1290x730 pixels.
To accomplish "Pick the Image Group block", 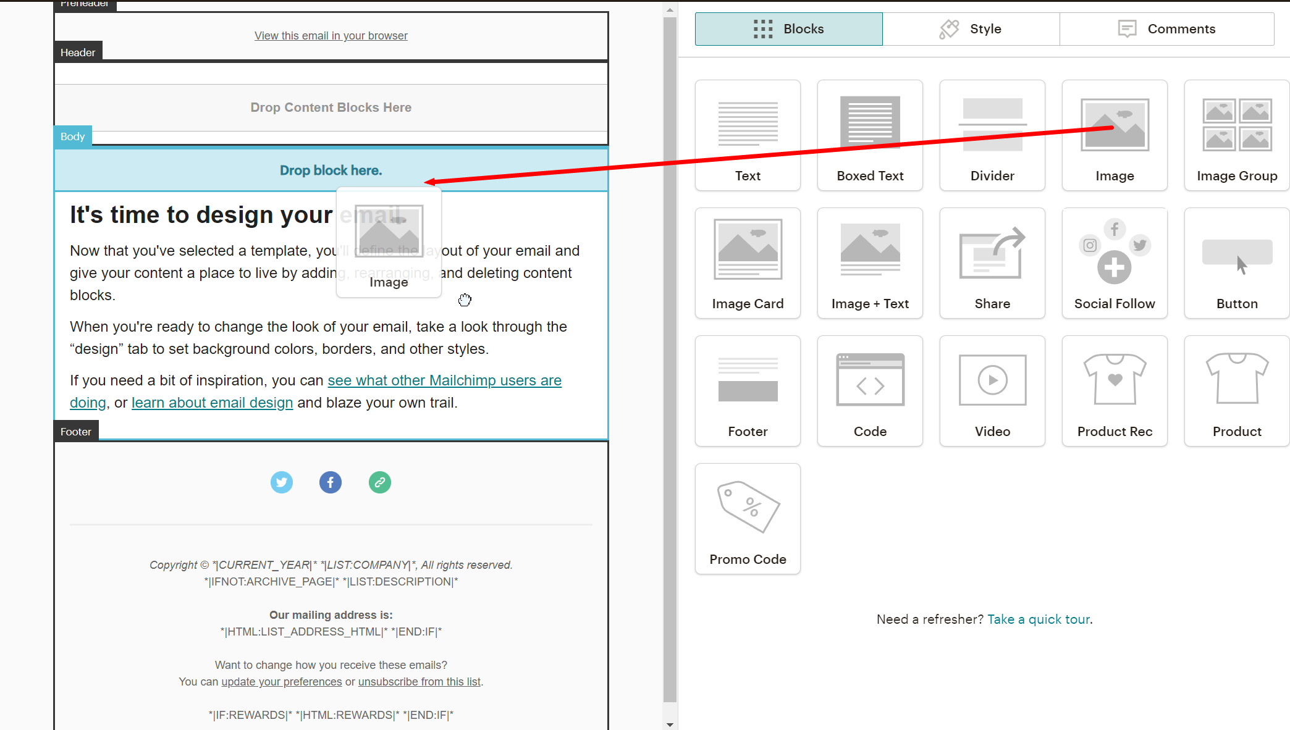I will click(x=1236, y=135).
